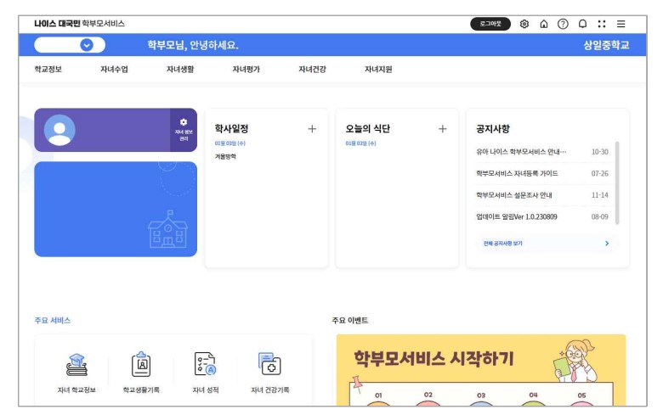Image resolution: width=663 pixels, height=415 pixels.
Task: Open the 자녀수업 menu
Action: (114, 70)
